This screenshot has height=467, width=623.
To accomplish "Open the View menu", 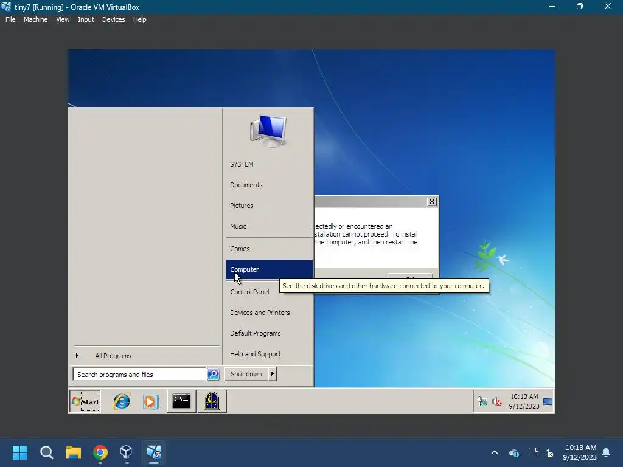I will 63,19.
